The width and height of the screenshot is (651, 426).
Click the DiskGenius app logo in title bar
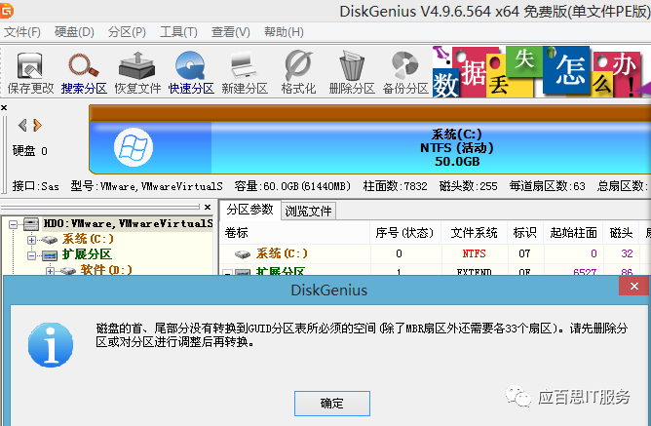click(x=6, y=11)
